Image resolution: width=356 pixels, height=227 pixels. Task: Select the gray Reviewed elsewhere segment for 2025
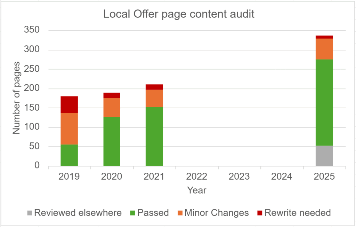click(x=324, y=156)
